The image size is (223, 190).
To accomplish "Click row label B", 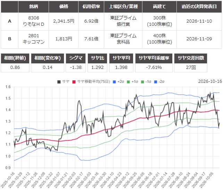I will tap(9, 39).
